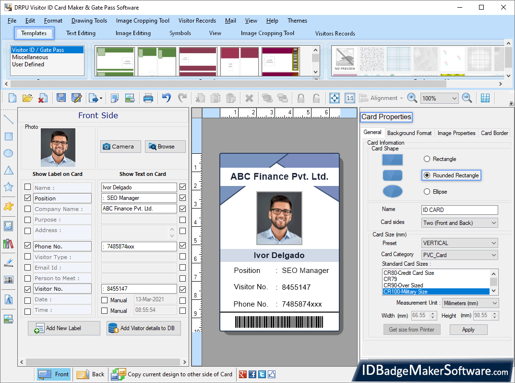Click the Add New Label button
The height and width of the screenshot is (383, 515).
tap(63, 328)
